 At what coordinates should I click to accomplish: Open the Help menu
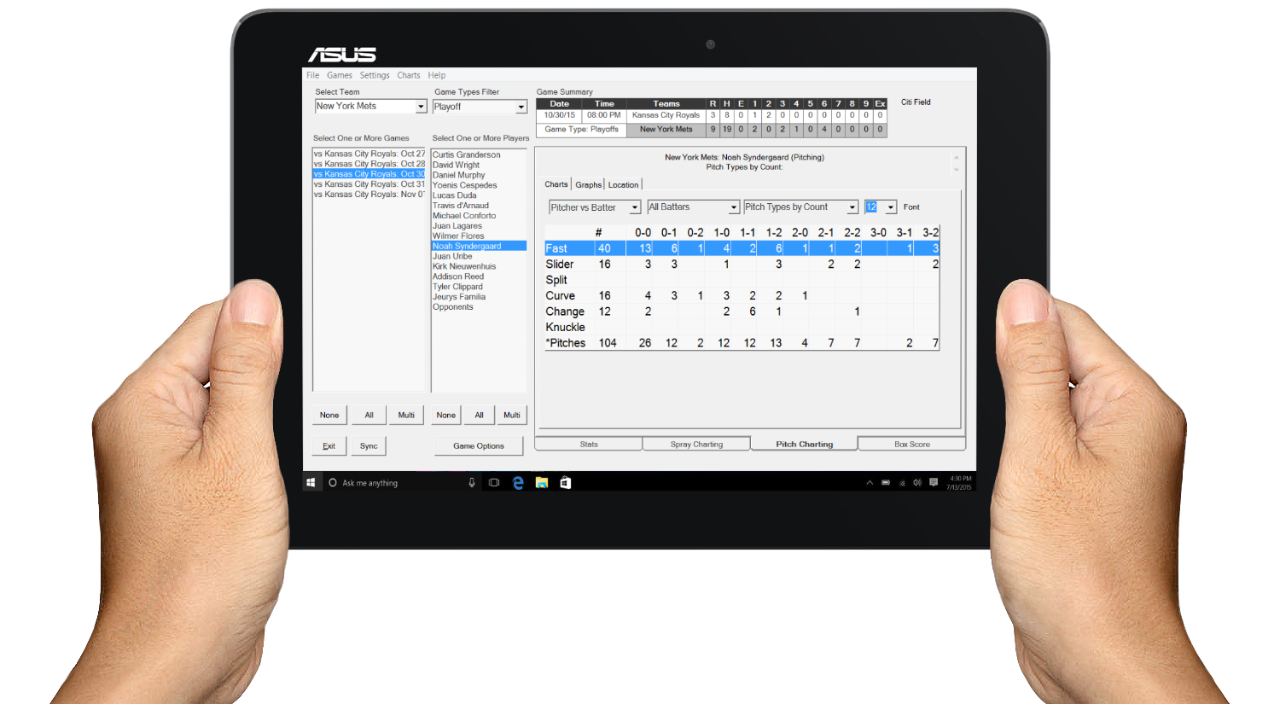[x=437, y=75]
